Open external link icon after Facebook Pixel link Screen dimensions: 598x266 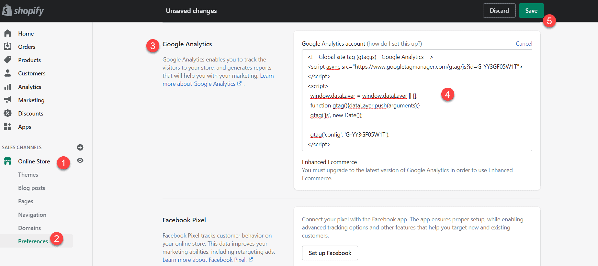[x=251, y=260]
